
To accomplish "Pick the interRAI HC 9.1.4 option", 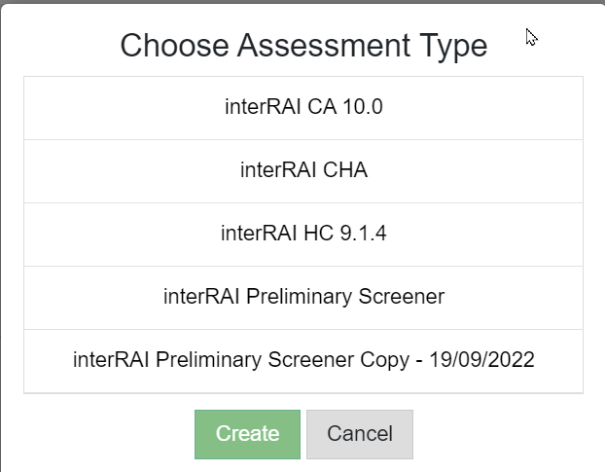I will click(x=303, y=234).
